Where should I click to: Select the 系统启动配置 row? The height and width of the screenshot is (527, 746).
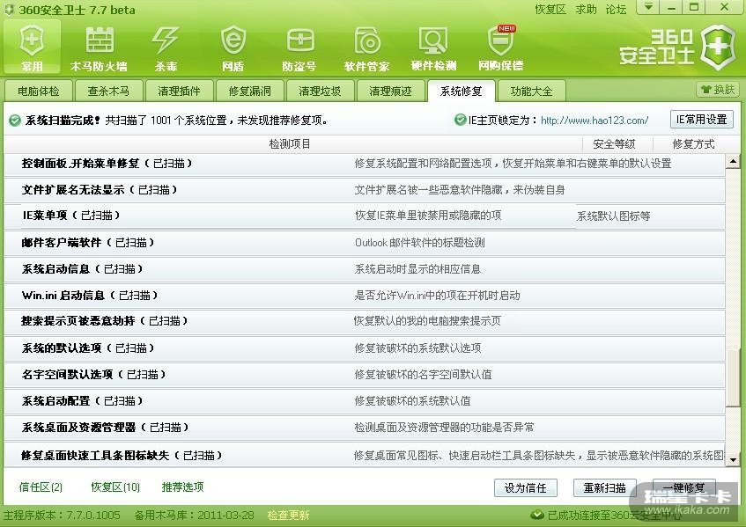pos(365,401)
